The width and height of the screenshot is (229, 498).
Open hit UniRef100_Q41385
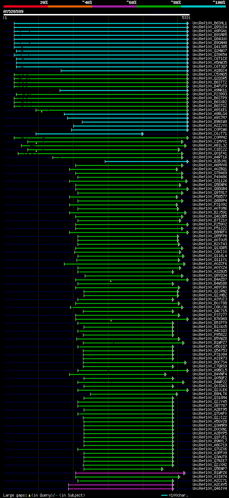210,47
